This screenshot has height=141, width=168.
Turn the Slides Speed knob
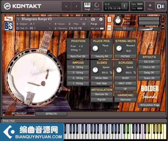point(95,70)
